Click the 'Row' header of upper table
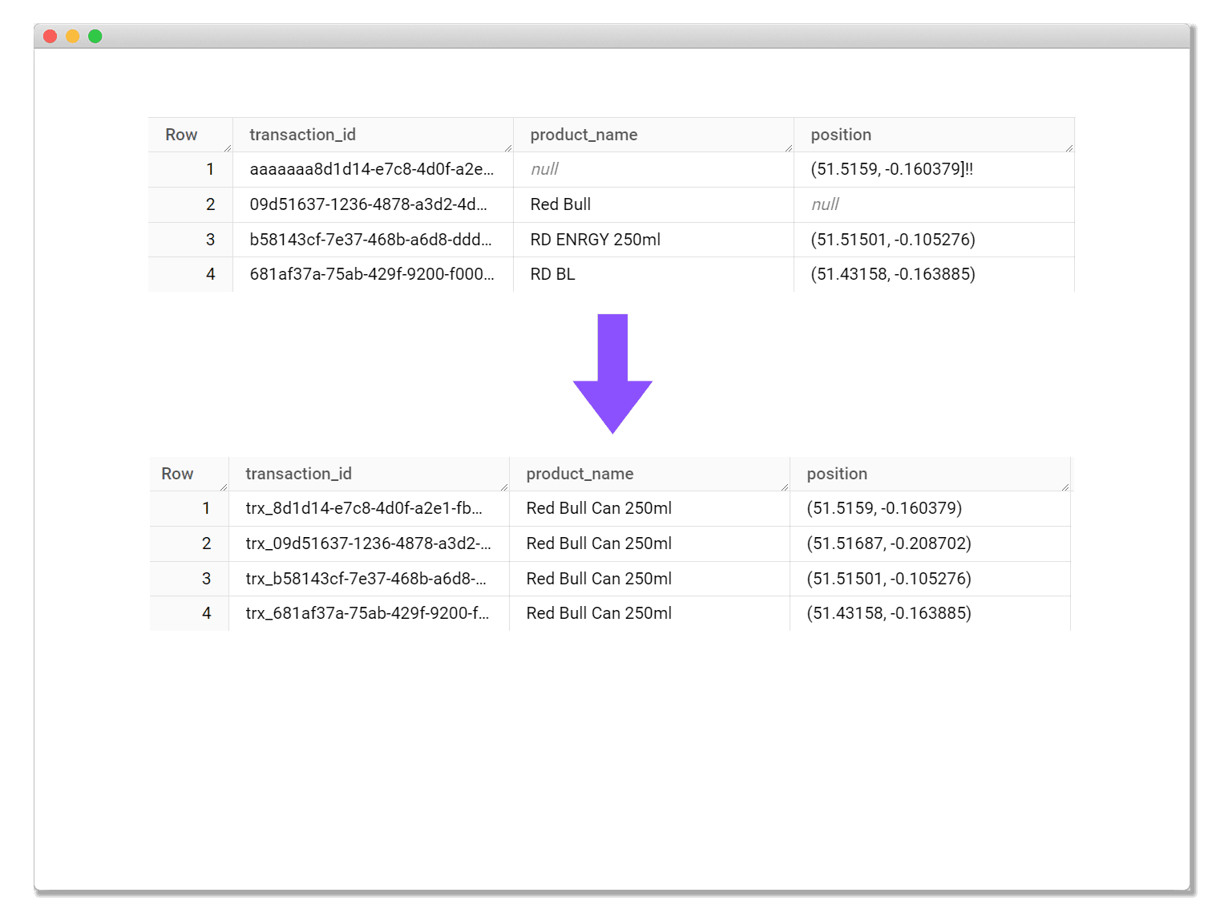The height and width of the screenshot is (913, 1224). coord(191,135)
